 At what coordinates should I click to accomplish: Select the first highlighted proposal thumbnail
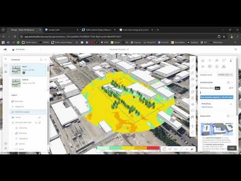tap(16, 70)
